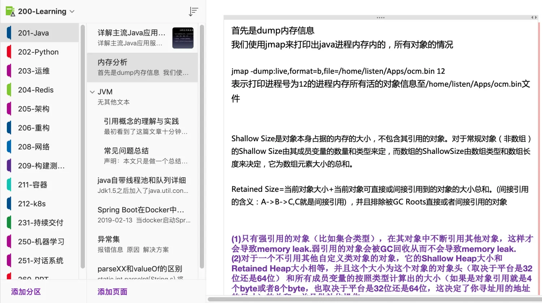The image size is (542, 303).
Task: Click the jmap -dump command line text
Action: click(338, 71)
